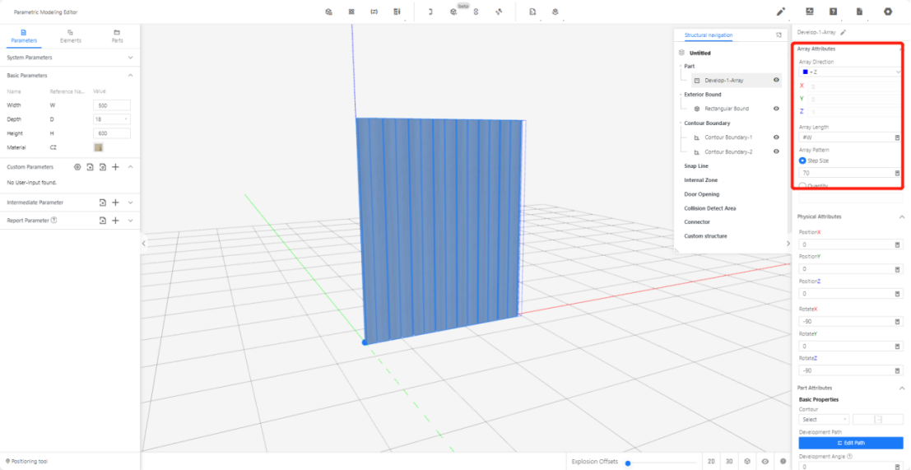Open the Contour Select dropdown
Image resolution: width=911 pixels, height=470 pixels.
[823, 420]
